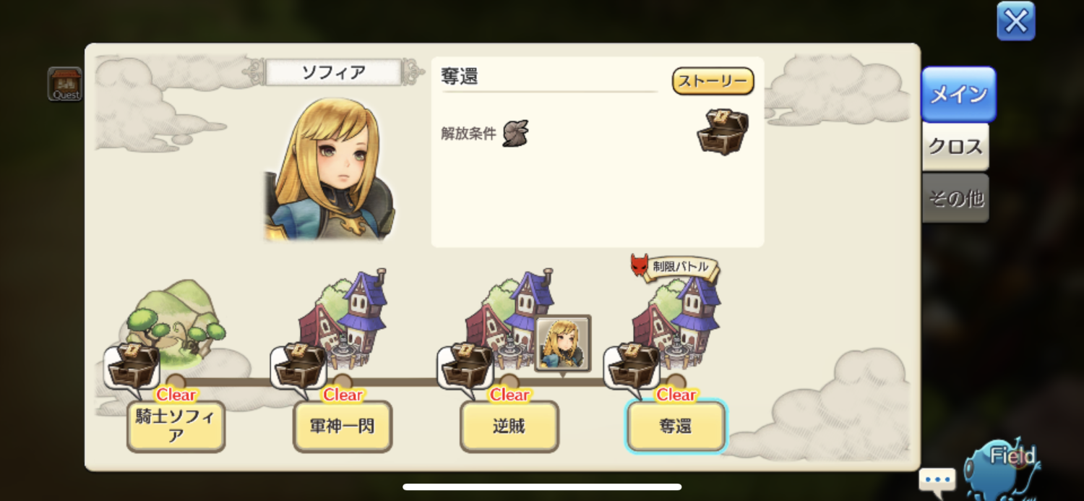Tap the Field creature button
This screenshot has width=1084, height=501.
tap(1003, 468)
